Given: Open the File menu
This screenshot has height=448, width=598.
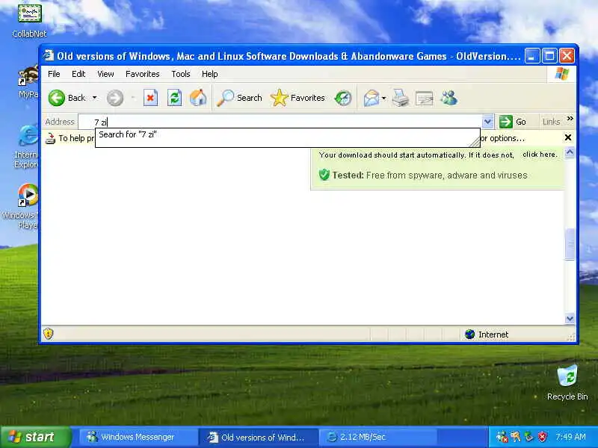Looking at the screenshot, I should click(x=54, y=74).
